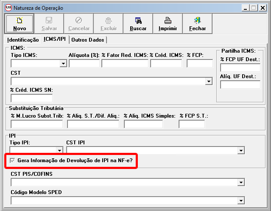Maximize the Natureza de Operação window
The width and height of the screenshot is (271, 211).
coord(254,8)
